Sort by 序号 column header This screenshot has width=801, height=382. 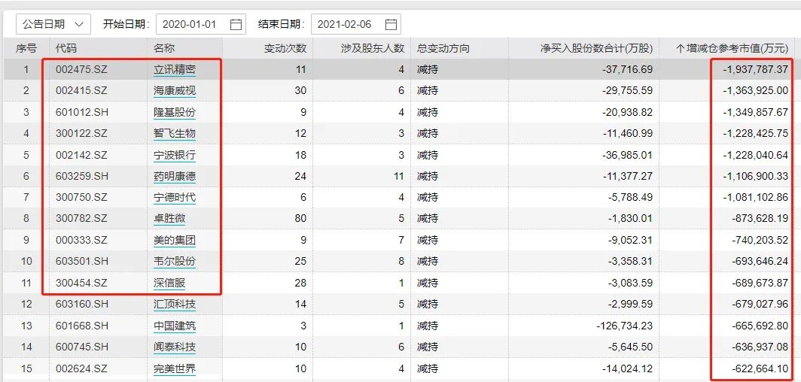tap(26, 48)
